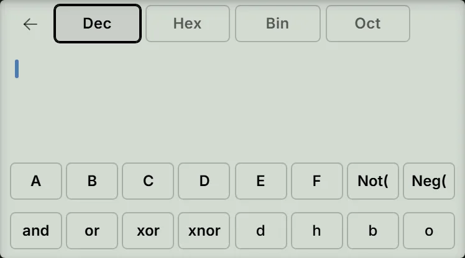Screen dimensions: 465x258
Task: Insert hex digit B
Action: point(92,181)
